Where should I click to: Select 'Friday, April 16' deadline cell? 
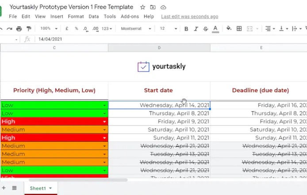click(x=259, y=105)
